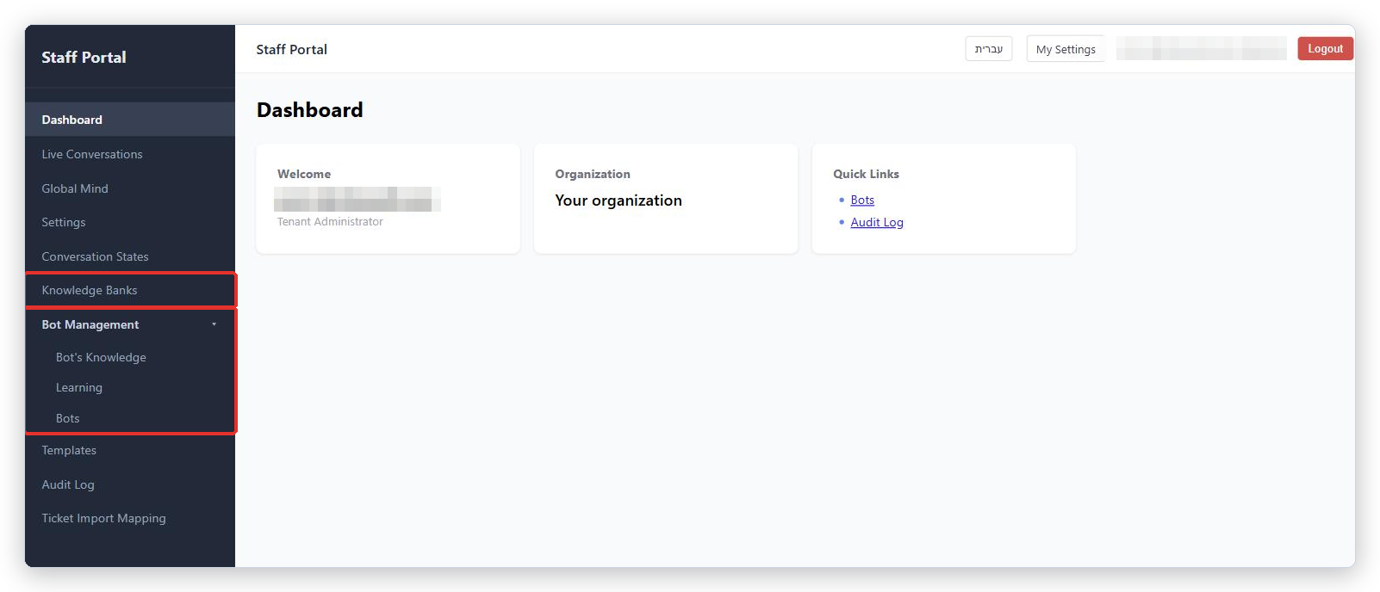Open the Dashboard sidebar item

click(x=129, y=120)
